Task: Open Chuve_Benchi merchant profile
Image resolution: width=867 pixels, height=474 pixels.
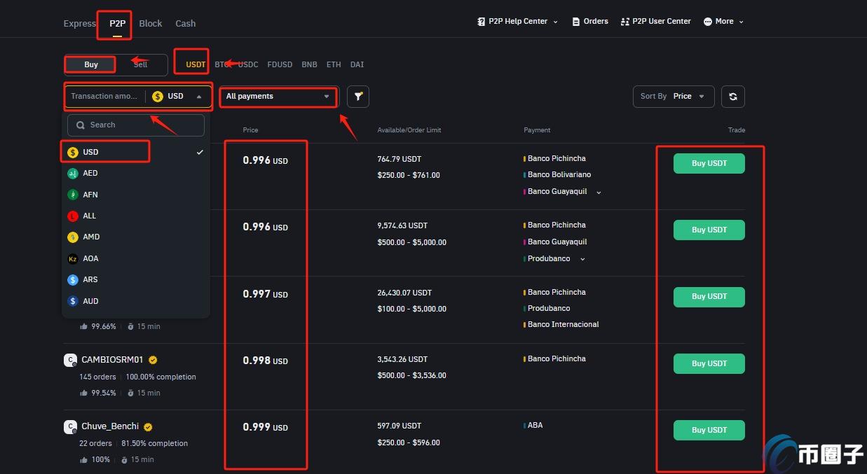Action: coord(110,426)
